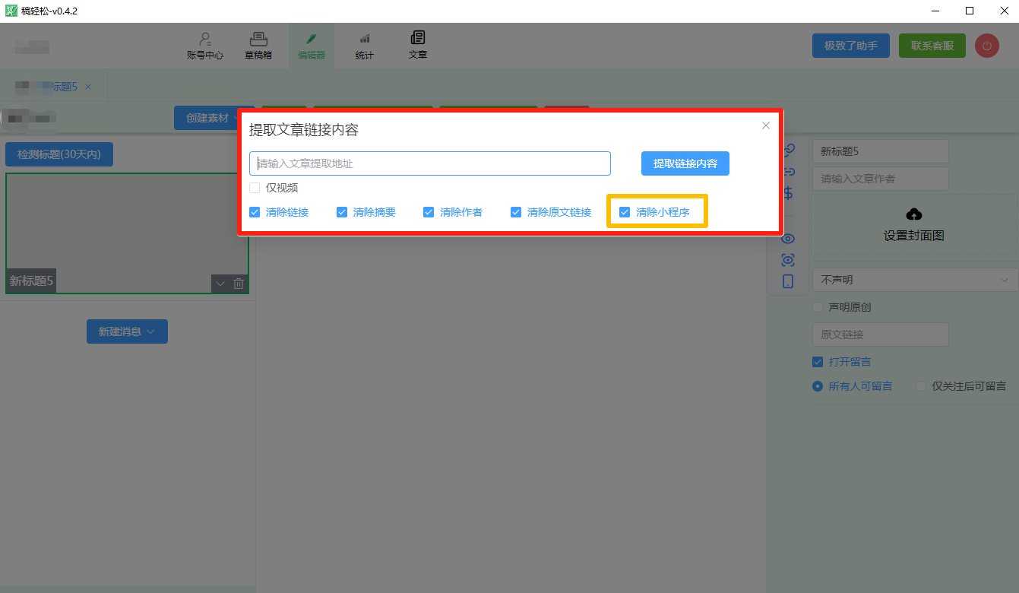Click the article URL input field
Screen dimensions: 1019x593
[429, 163]
